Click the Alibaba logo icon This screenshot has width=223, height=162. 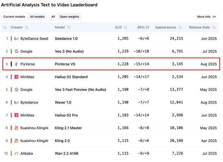(x=16, y=154)
